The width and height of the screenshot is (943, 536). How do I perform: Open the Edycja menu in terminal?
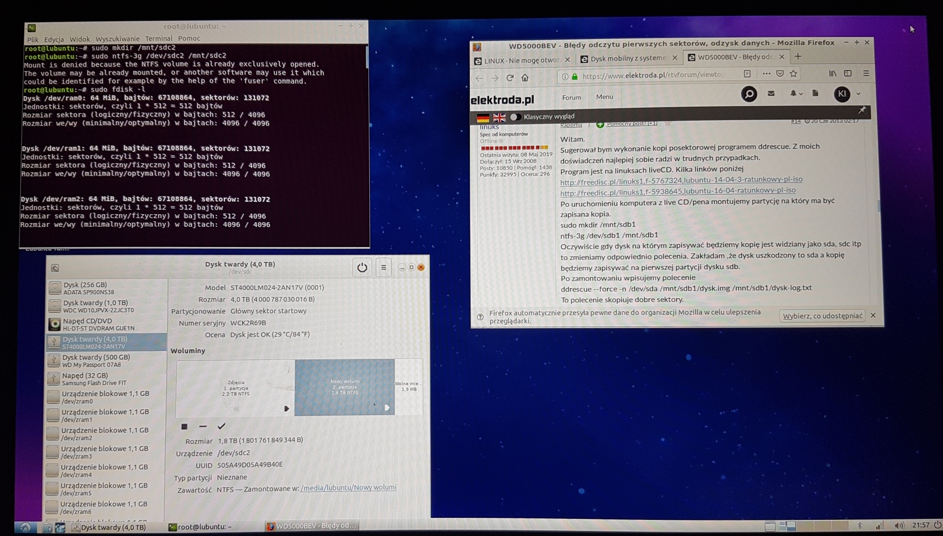click(x=54, y=39)
